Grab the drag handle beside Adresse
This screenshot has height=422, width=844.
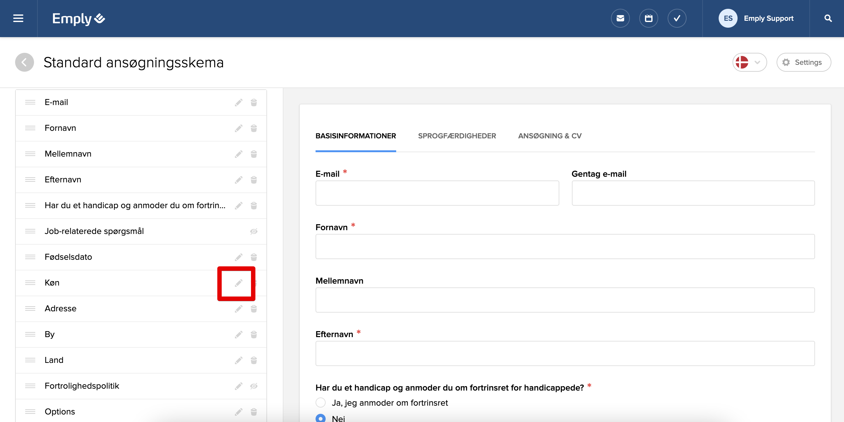[30, 308]
